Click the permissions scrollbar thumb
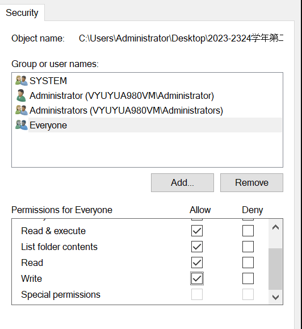The height and width of the screenshot is (329, 302). pyautogui.click(x=275, y=269)
